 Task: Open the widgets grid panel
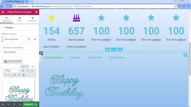coord(36,12)
